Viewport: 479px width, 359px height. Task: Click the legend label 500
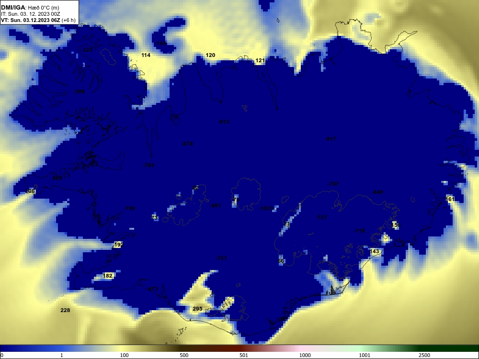(x=184, y=355)
